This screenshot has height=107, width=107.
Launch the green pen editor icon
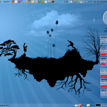coord(23,2)
